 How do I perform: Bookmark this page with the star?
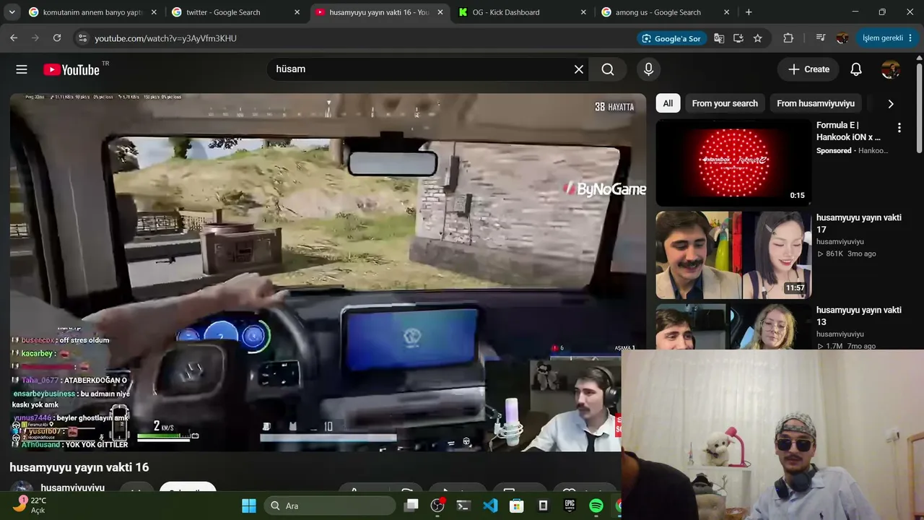(758, 38)
